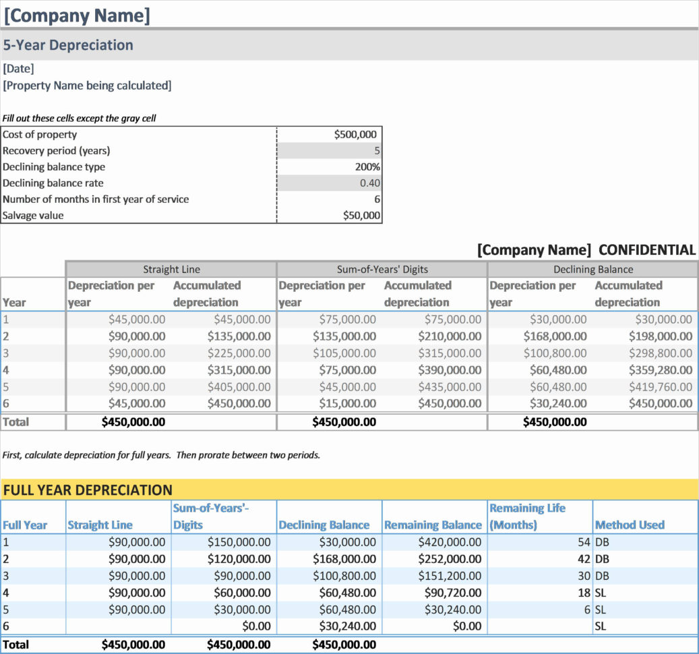Click the Sum-of-Years' Digits header

[381, 269]
